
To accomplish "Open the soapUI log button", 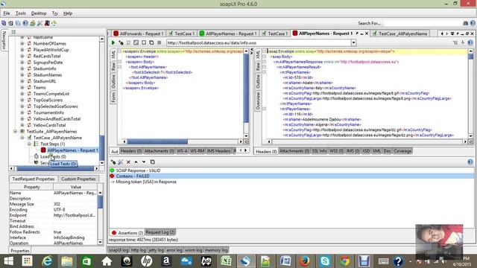I will click(119, 250).
